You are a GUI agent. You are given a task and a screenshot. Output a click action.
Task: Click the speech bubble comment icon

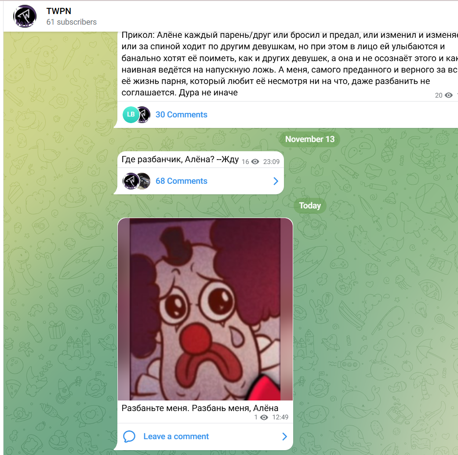pos(129,436)
